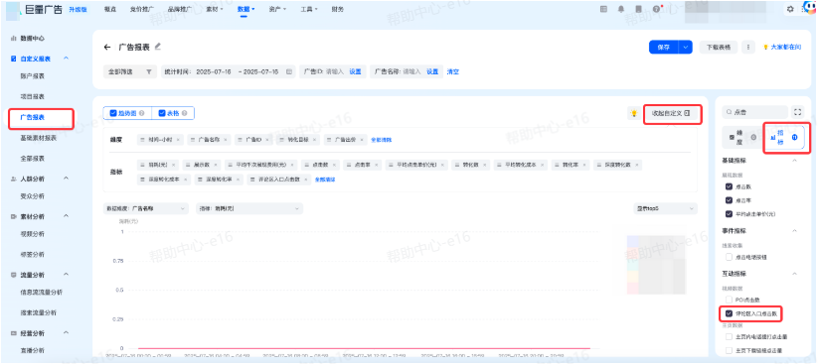Toggle the 表格 checkbox
This screenshot has width=818, height=364.
point(162,113)
